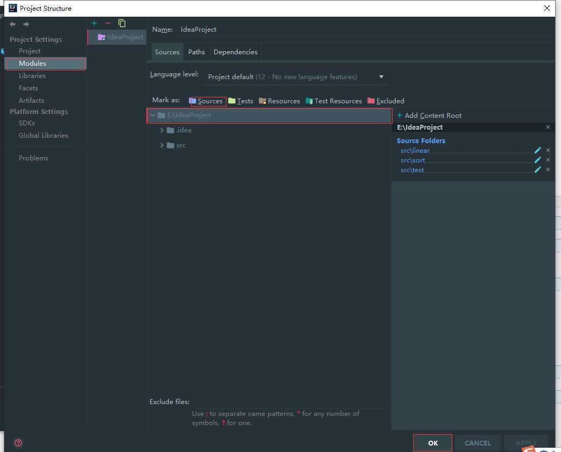Click the module Name input field
Viewport: 561px width, 452px height.
(x=364, y=30)
